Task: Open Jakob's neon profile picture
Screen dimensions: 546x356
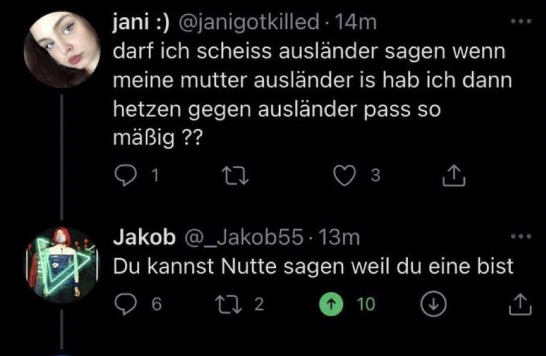Action: click(62, 265)
